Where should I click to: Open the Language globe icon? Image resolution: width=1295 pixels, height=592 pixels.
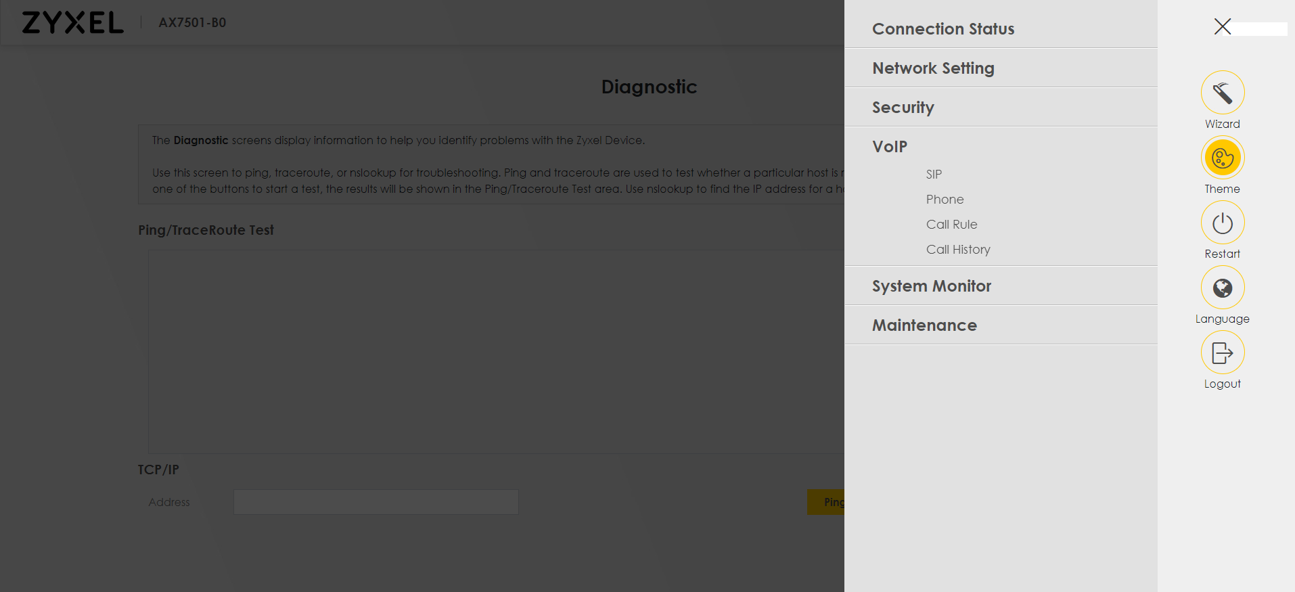coord(1222,288)
